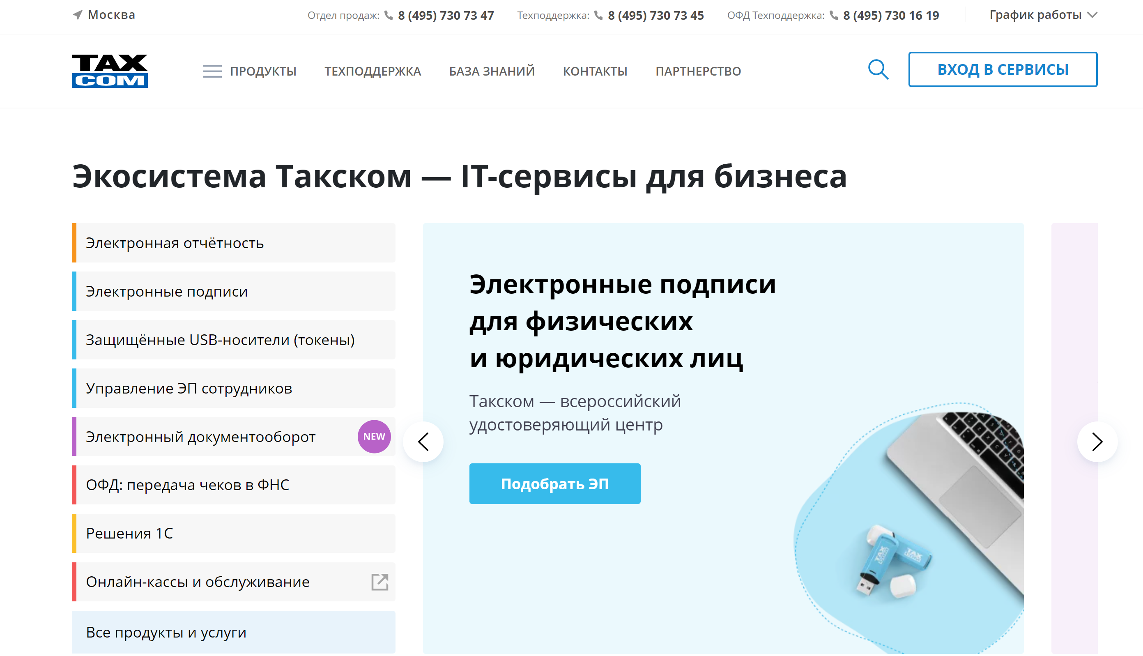Click the Вход в сервисы button
Screen dimensions: 1143x656
1003,69
